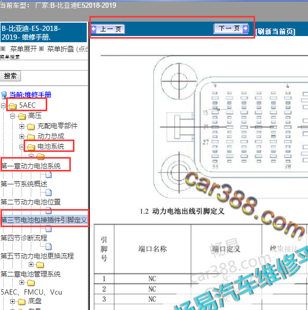Open 第一章动力电池系统 chapter
Viewport: 308px width, 310px height.
(31, 166)
